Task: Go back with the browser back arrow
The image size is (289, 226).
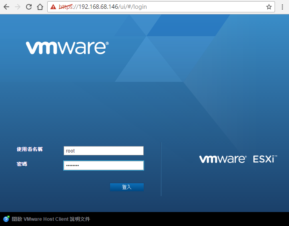Action: tap(6, 7)
